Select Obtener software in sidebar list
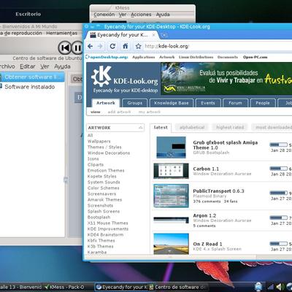This screenshot has width=292, height=292. point(32,77)
